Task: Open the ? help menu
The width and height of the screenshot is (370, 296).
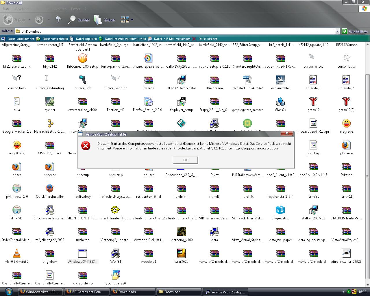Action: pos(86,9)
